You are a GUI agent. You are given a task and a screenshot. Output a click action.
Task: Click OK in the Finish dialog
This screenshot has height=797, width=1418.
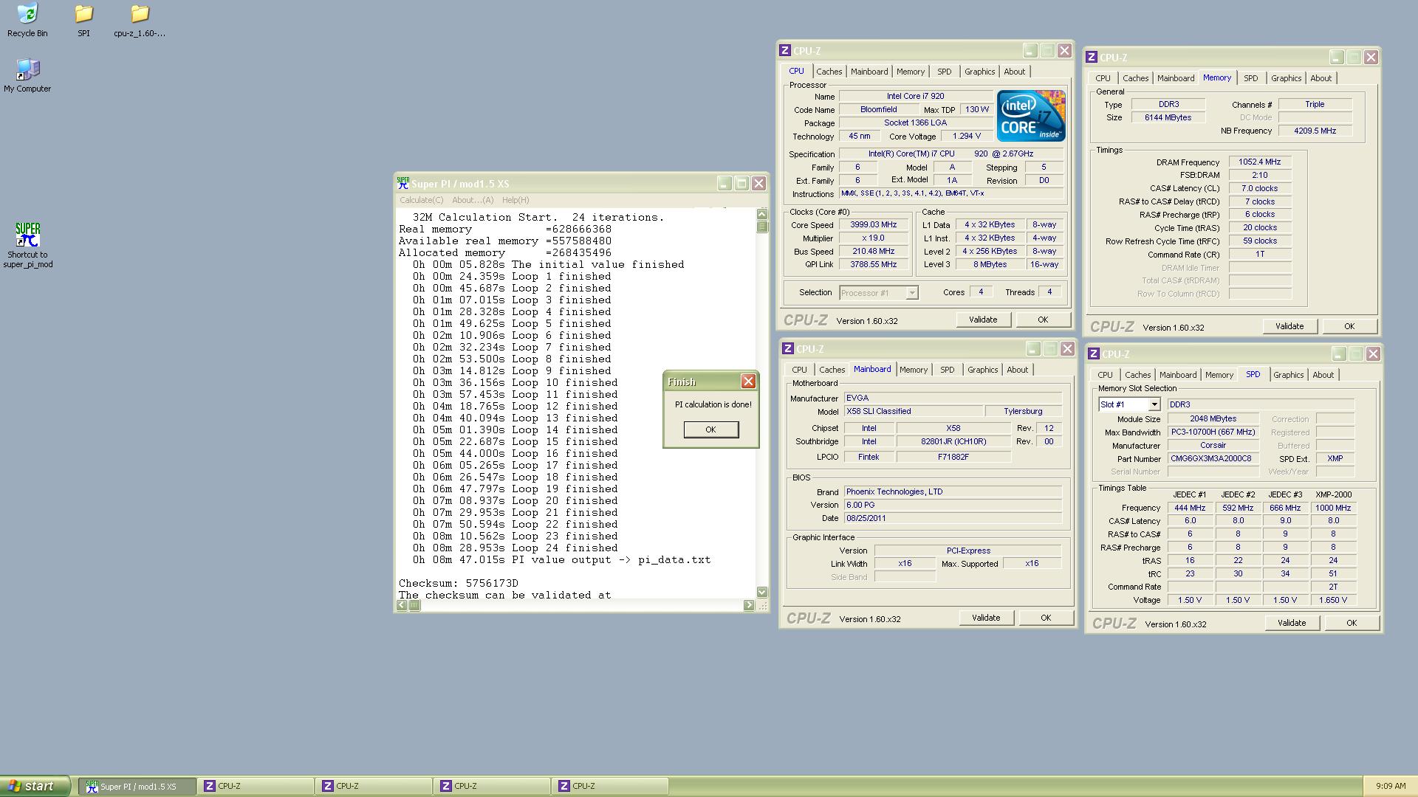click(710, 429)
